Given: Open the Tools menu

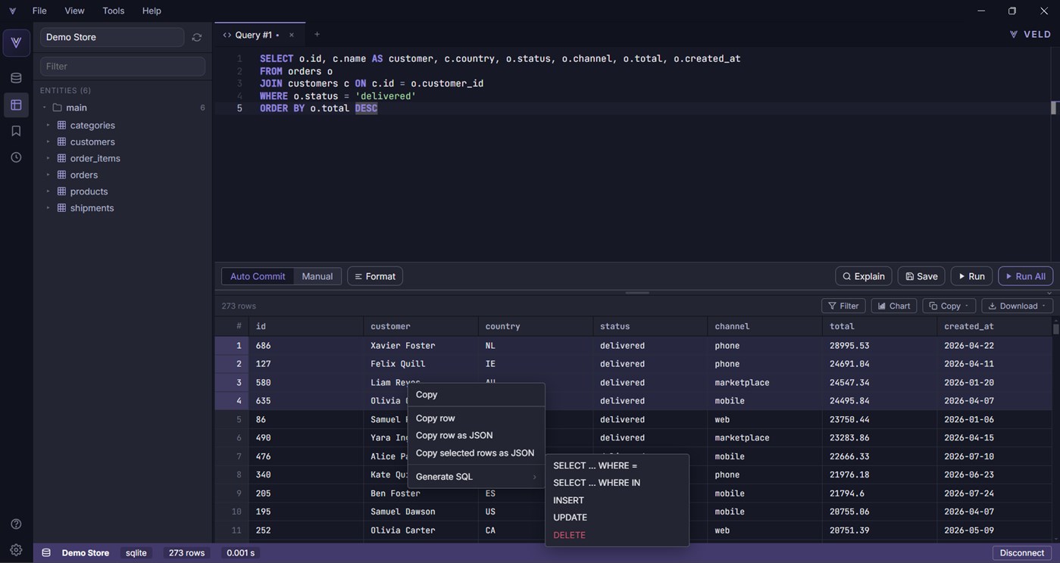Looking at the screenshot, I should [x=114, y=11].
